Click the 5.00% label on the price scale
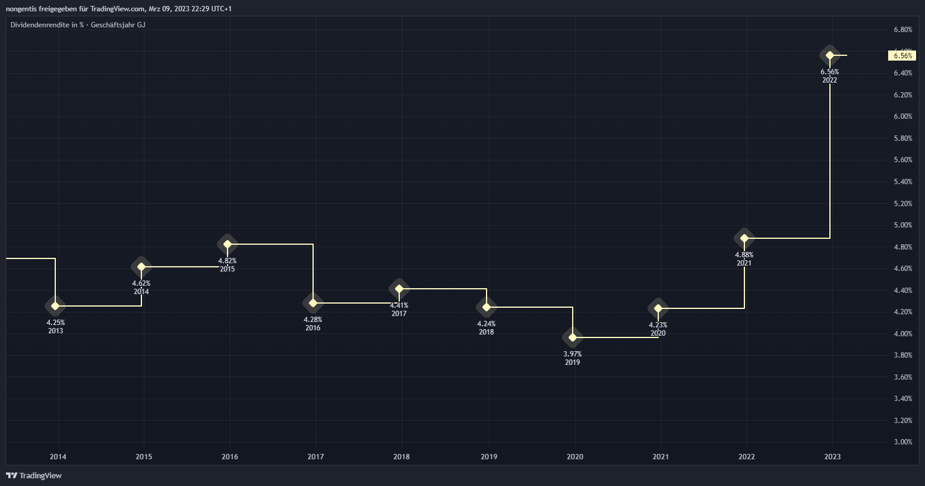The height and width of the screenshot is (486, 925). (902, 225)
